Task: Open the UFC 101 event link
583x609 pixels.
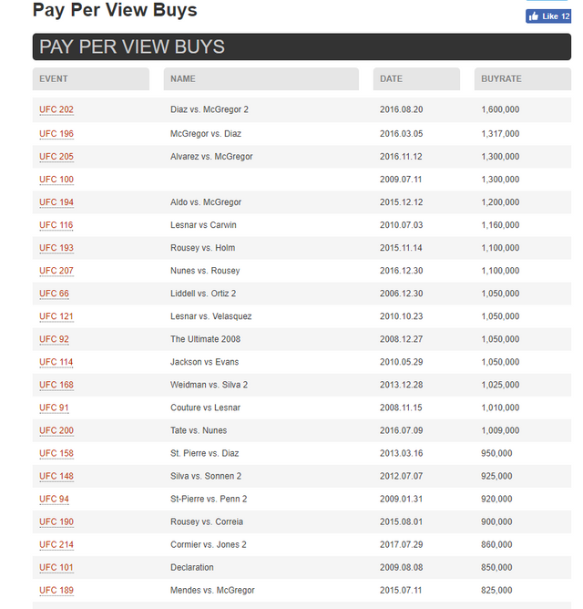Action: point(56,567)
